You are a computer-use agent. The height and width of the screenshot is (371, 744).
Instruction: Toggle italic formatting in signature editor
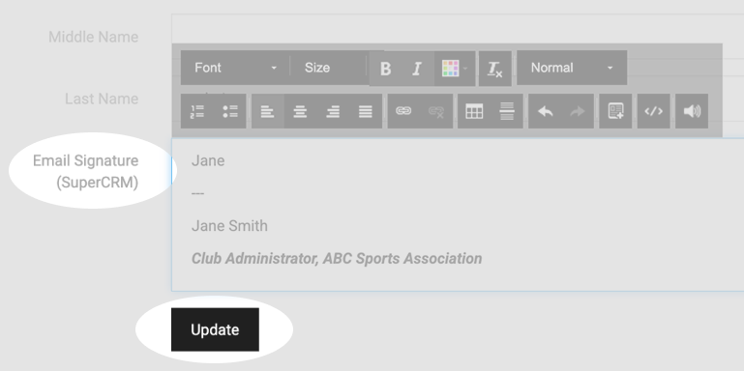point(417,69)
